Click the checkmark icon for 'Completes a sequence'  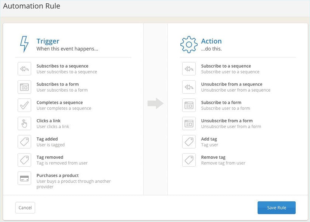24,105
